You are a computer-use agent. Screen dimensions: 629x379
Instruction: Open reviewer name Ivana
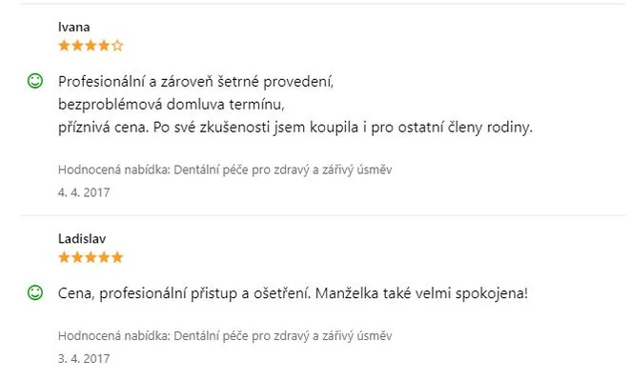[73, 27]
